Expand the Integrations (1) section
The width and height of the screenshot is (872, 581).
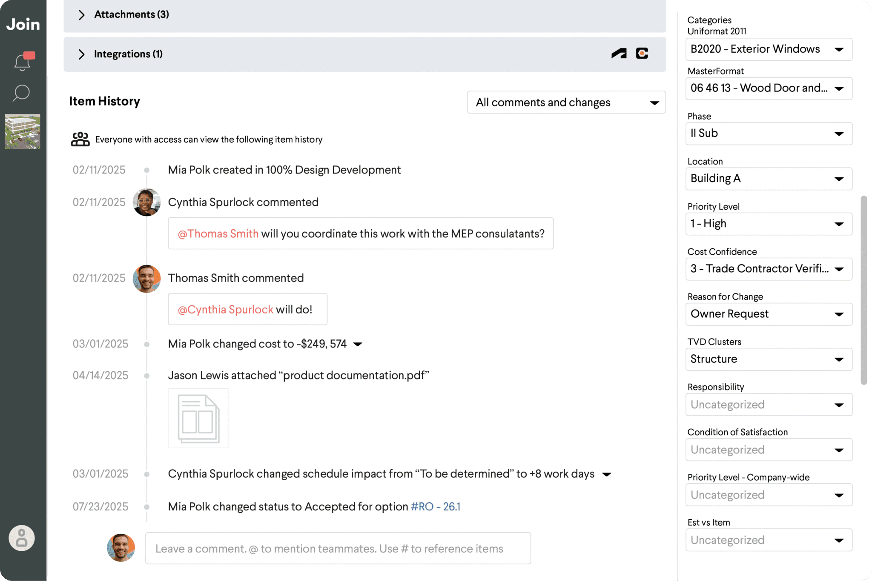point(82,54)
